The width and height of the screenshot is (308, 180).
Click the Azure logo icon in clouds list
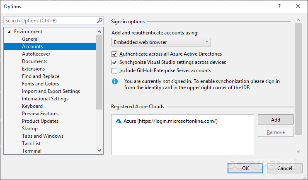click(x=119, y=121)
